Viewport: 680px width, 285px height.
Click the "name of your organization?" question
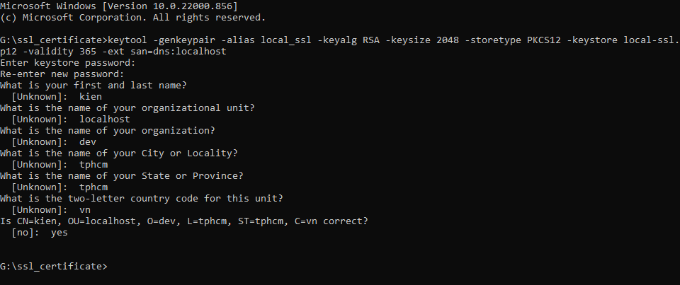(107, 130)
